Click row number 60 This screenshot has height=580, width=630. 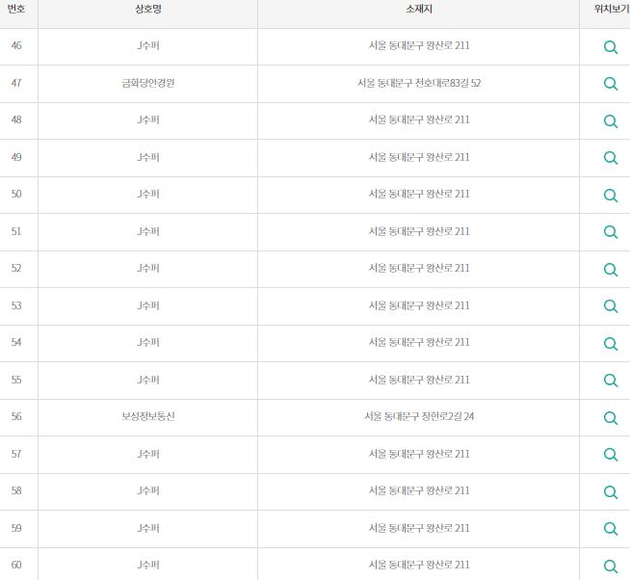(16, 565)
